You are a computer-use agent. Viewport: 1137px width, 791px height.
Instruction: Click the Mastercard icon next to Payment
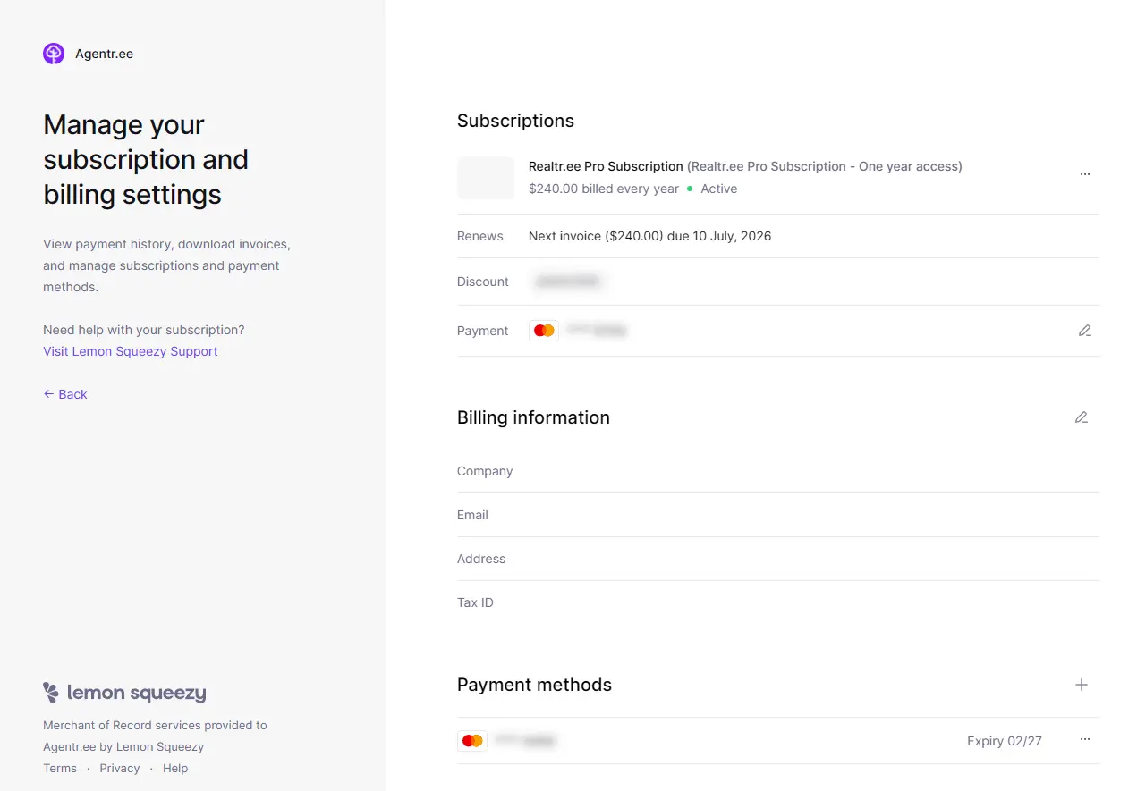coord(543,330)
